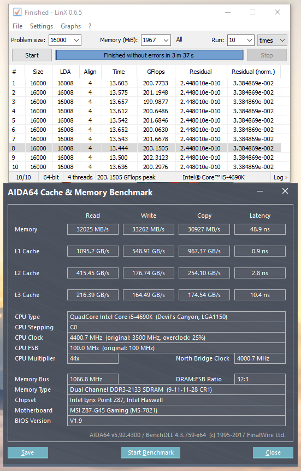Image resolution: width=301 pixels, height=471 pixels.
Task: Click the Memory Latency 48.9 ns field
Action: [260, 229]
